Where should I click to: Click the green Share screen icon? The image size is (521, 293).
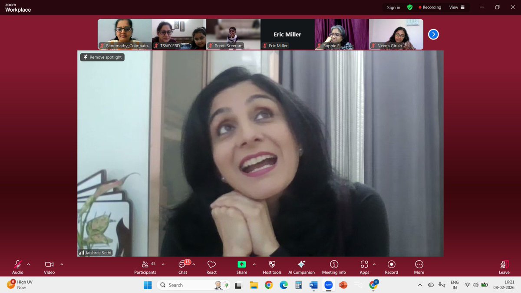coord(241,264)
